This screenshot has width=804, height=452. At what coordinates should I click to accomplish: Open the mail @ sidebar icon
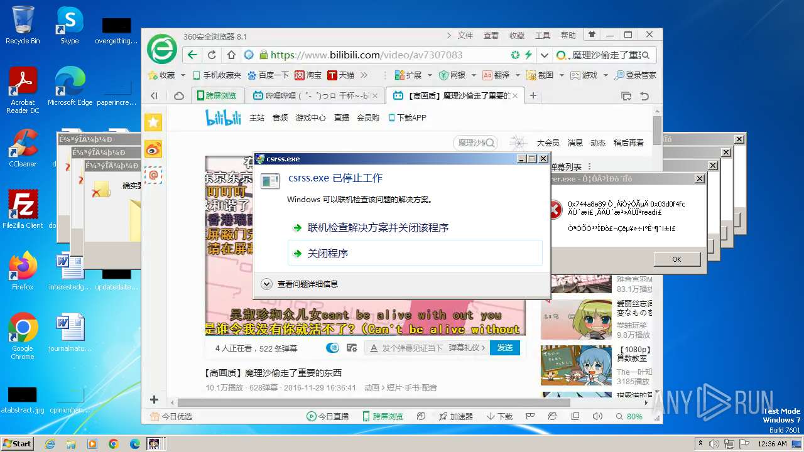pos(153,175)
